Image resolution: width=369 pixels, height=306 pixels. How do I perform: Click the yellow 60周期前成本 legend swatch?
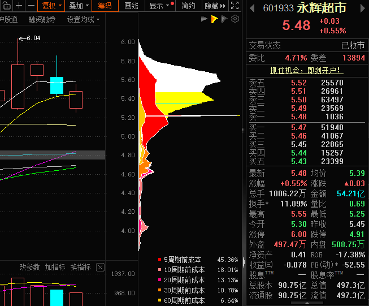click(x=159, y=300)
